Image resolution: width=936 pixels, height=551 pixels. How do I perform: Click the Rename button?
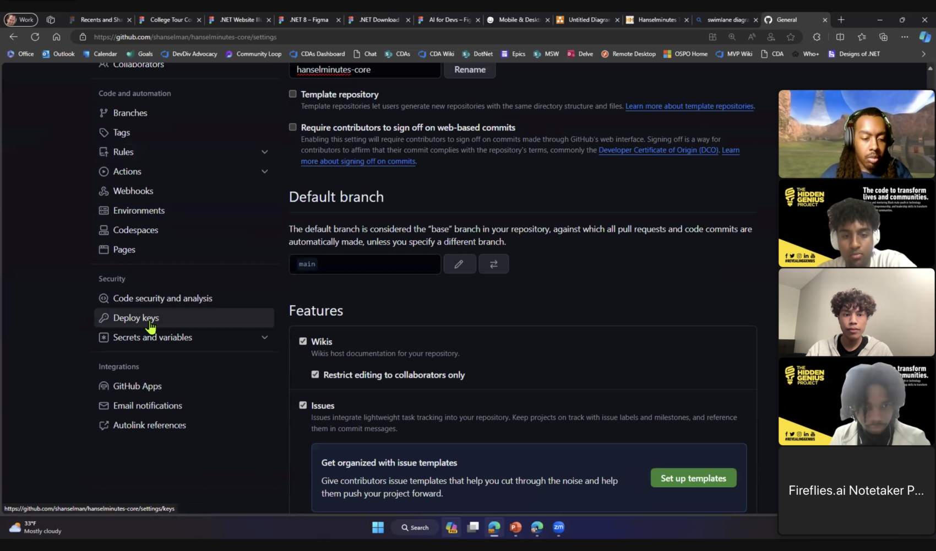pyautogui.click(x=470, y=70)
